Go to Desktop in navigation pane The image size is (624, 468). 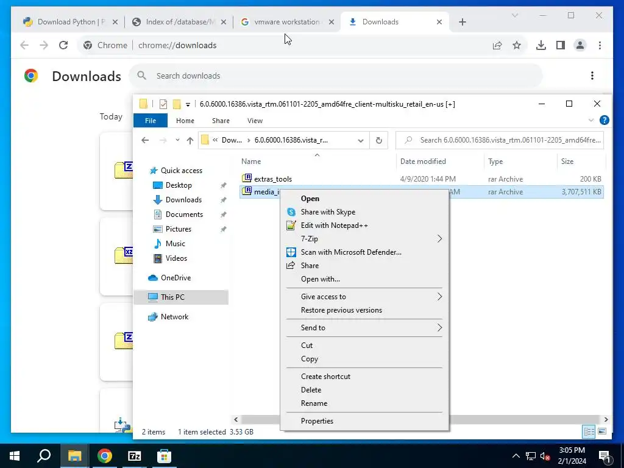click(179, 185)
